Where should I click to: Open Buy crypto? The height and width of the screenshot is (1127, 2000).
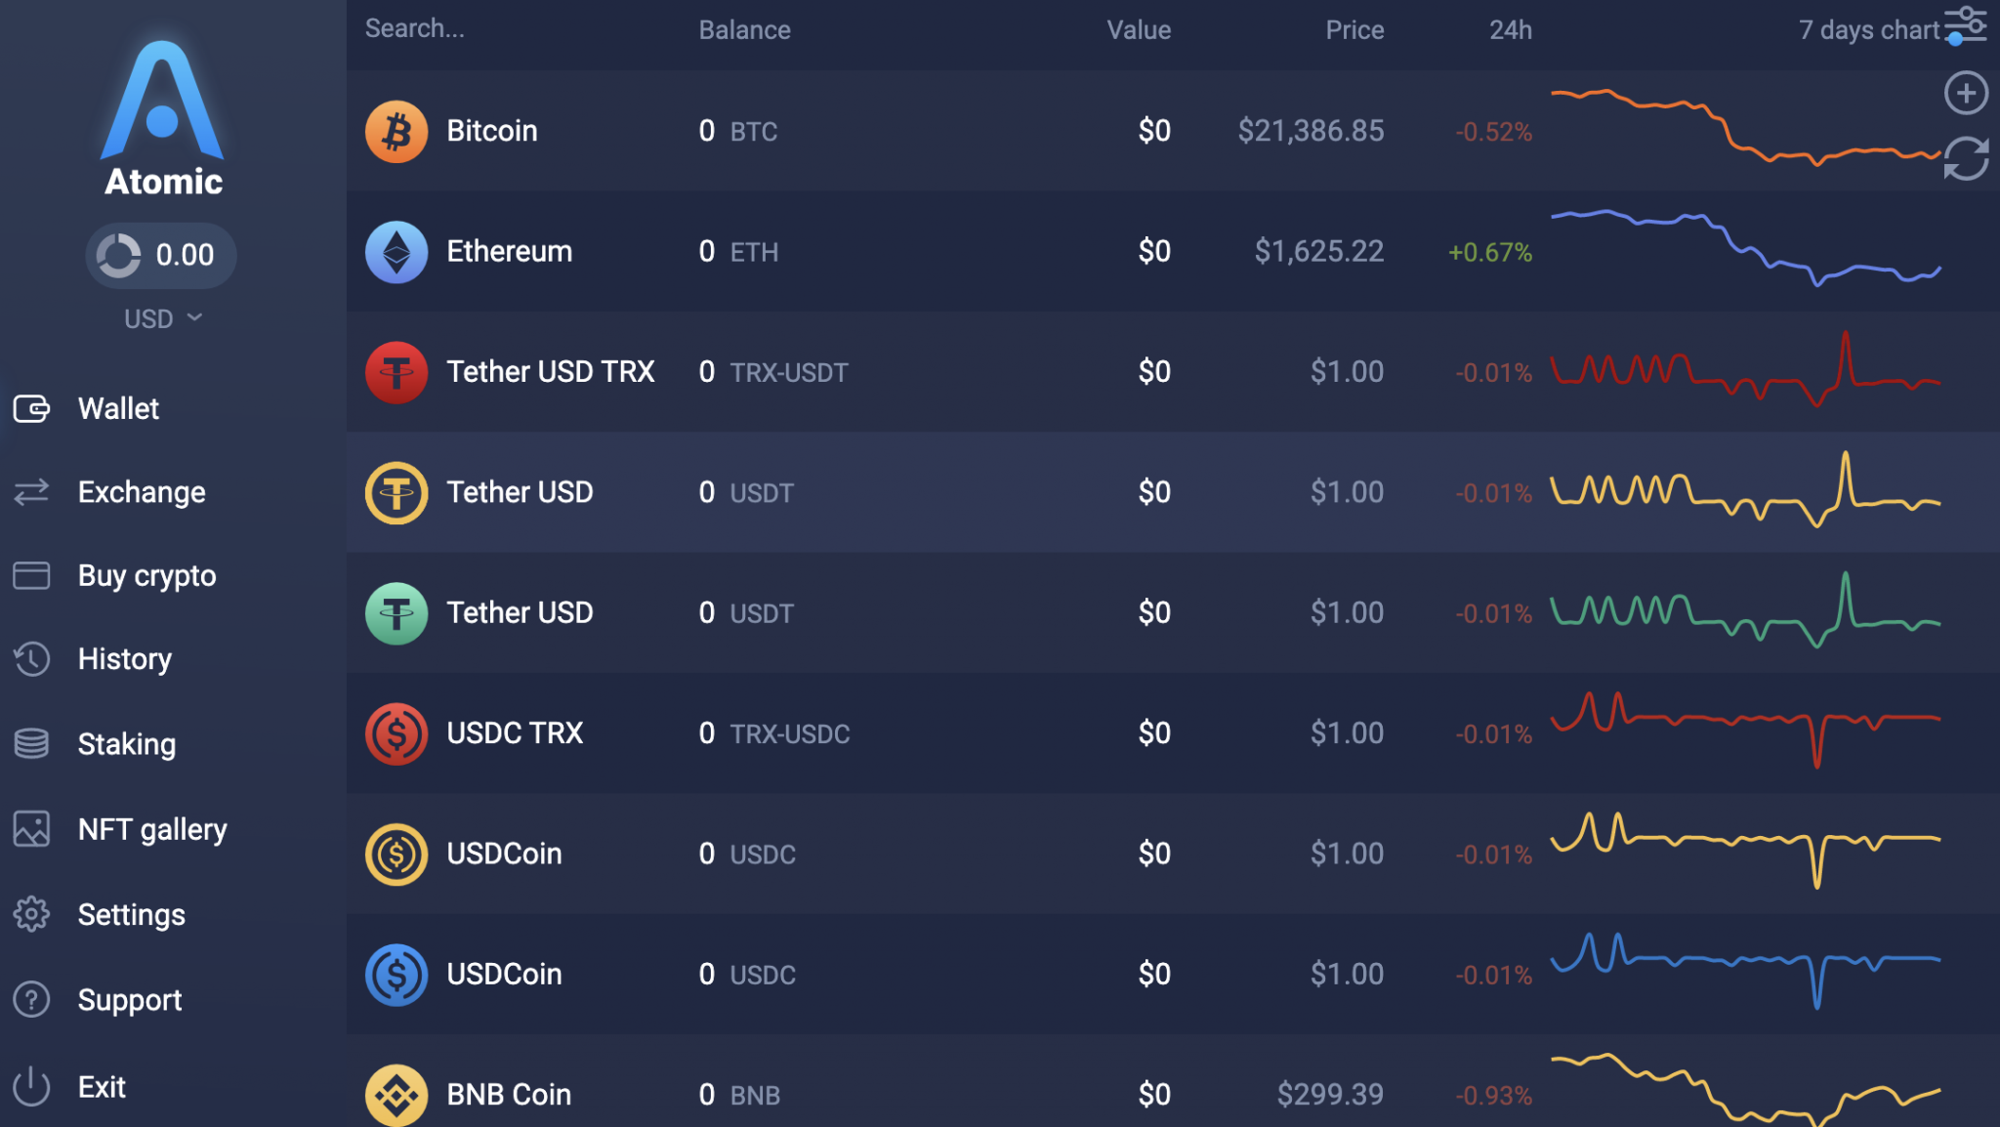click(x=145, y=575)
